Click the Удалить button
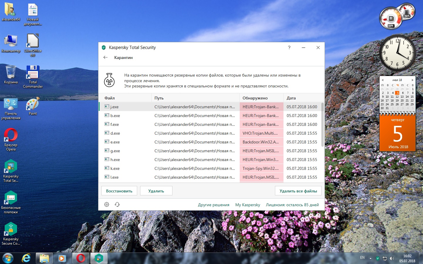Image resolution: width=423 pixels, height=264 pixels. (156, 191)
